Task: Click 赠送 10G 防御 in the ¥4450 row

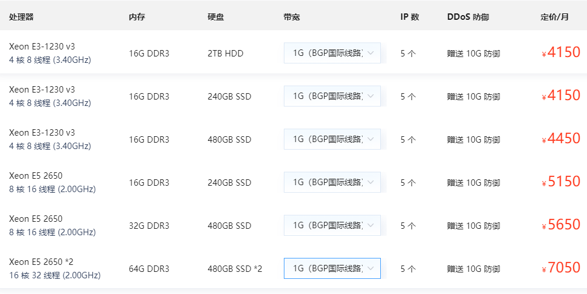Action: (474, 140)
